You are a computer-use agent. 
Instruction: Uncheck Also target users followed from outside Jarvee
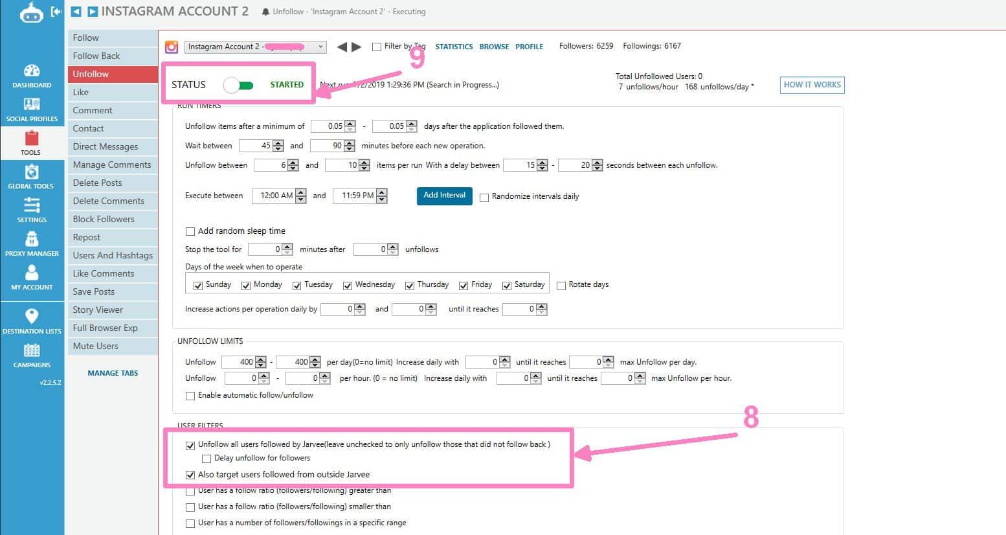[190, 475]
